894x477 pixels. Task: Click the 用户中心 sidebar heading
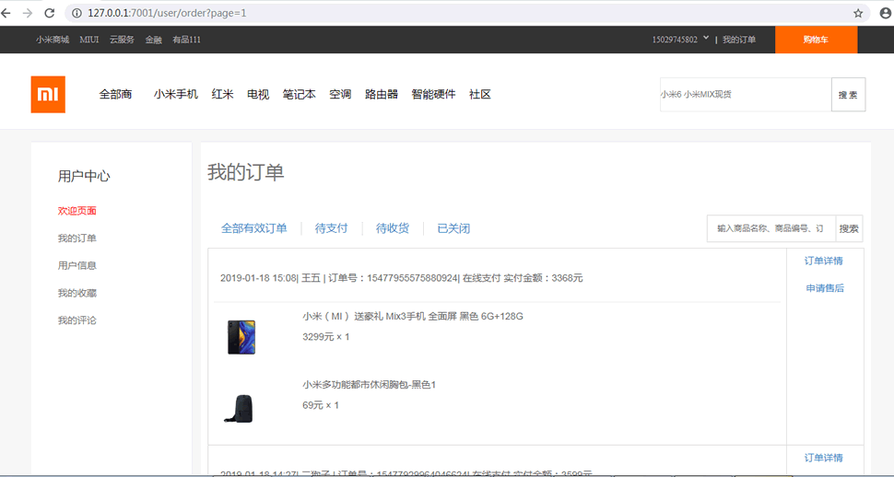click(84, 176)
